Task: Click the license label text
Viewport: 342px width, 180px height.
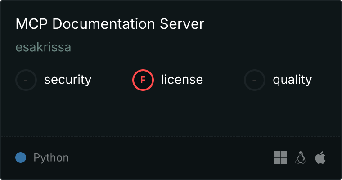Action: pyautogui.click(x=182, y=80)
